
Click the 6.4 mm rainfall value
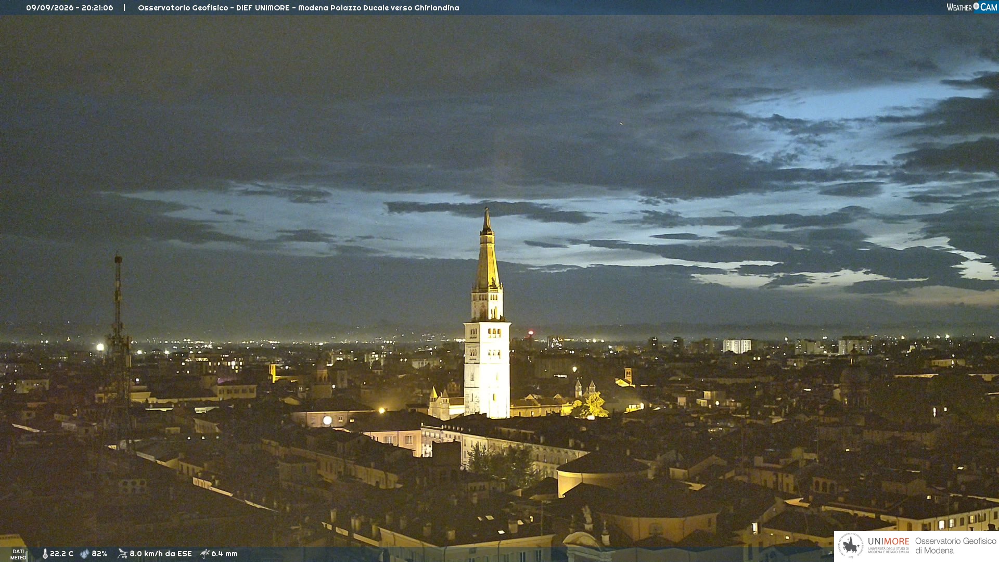click(224, 554)
